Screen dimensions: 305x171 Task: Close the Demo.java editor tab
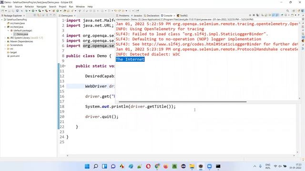(75, 16)
